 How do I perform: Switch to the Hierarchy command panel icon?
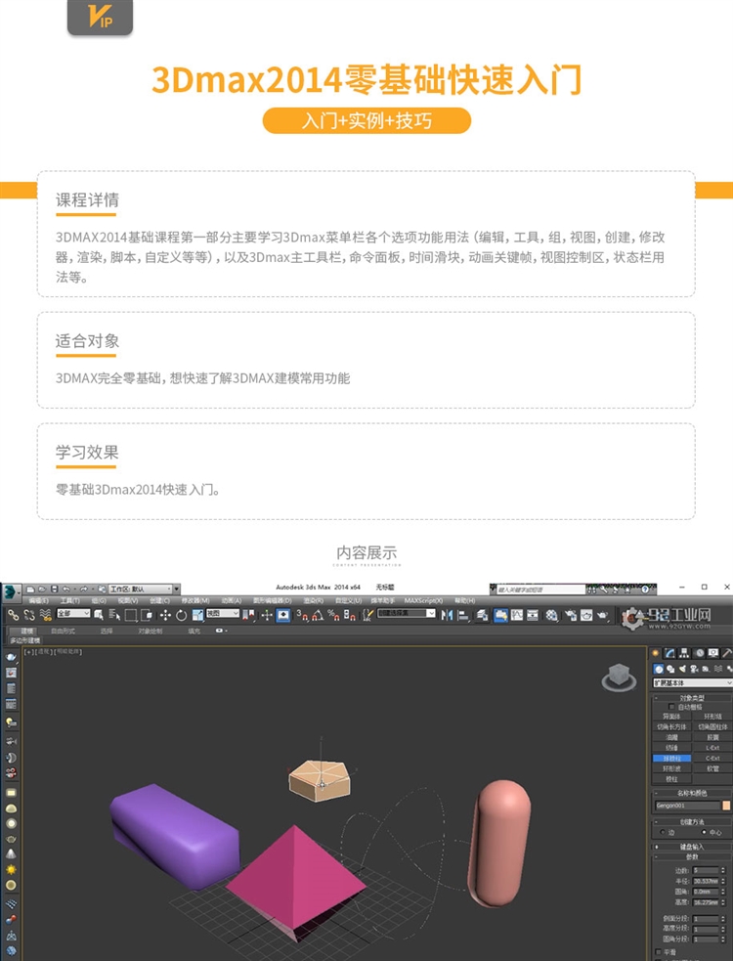coord(684,653)
